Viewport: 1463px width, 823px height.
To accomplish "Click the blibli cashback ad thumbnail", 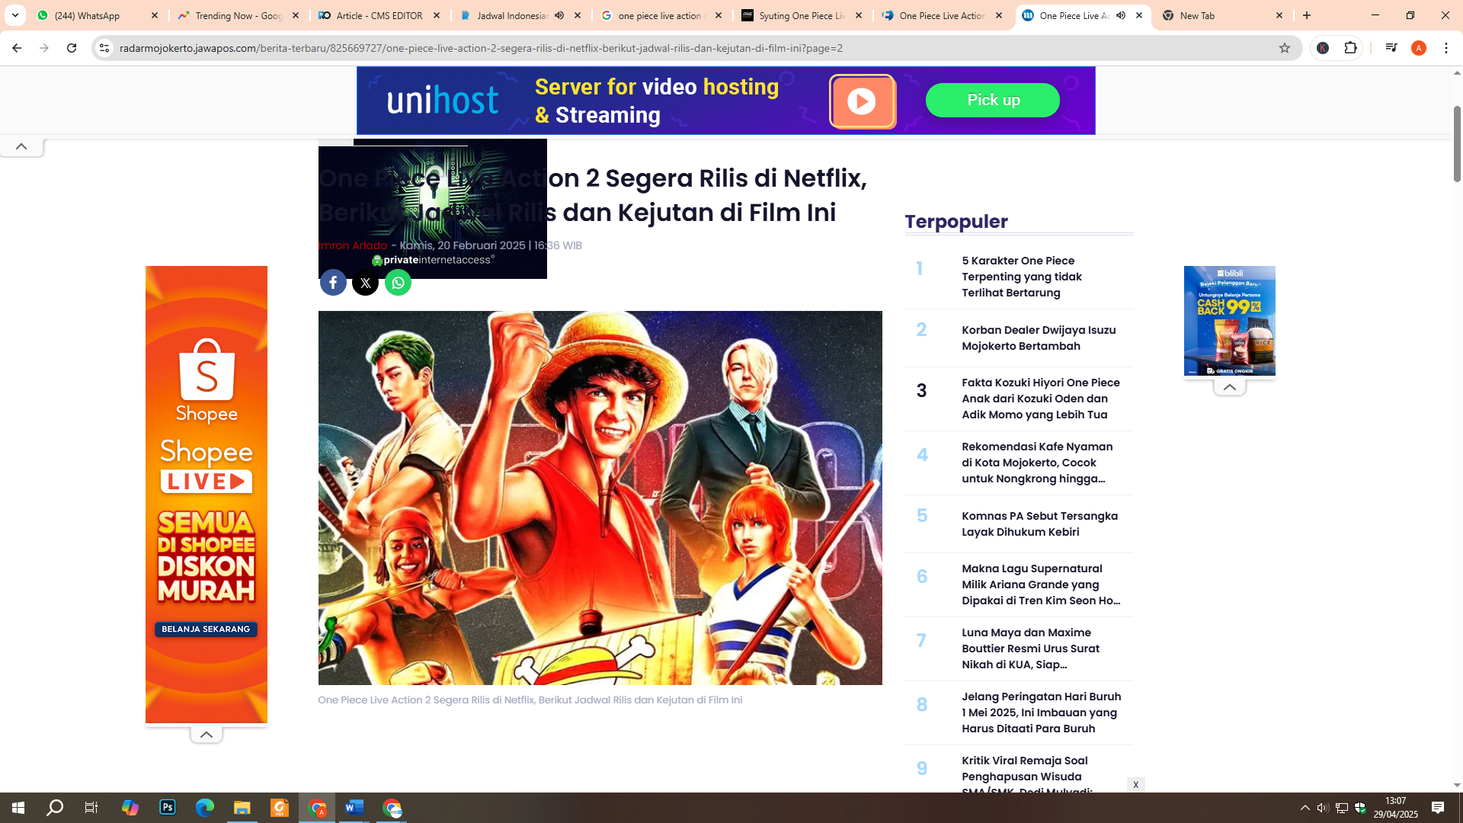I will [x=1229, y=321].
